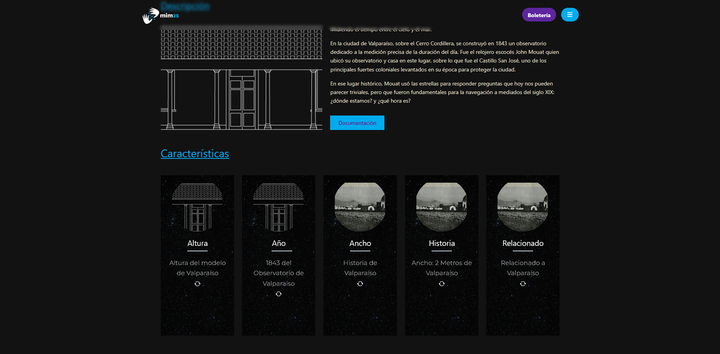Click the Altura card building thumbnail
The width and height of the screenshot is (720, 354).
tap(197, 207)
